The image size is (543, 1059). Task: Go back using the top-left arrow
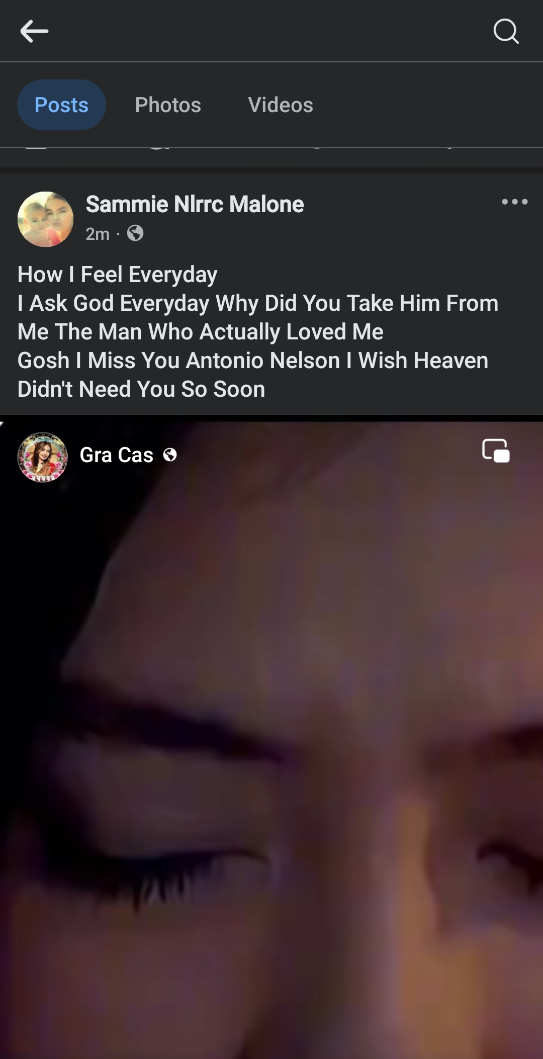(x=34, y=31)
